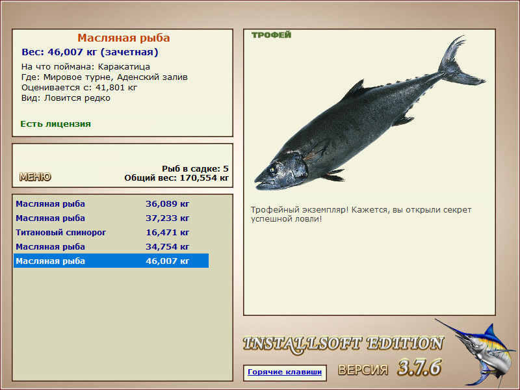Click the Общий вес: 170,554 кг text
Viewport: 520px width, 390px height.
coord(176,177)
